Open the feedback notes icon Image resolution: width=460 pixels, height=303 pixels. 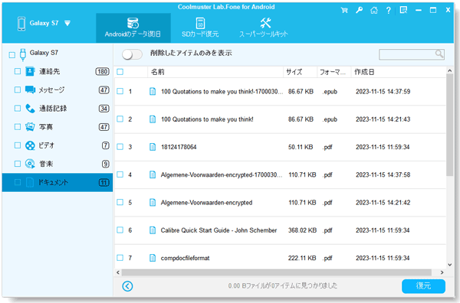404,10
